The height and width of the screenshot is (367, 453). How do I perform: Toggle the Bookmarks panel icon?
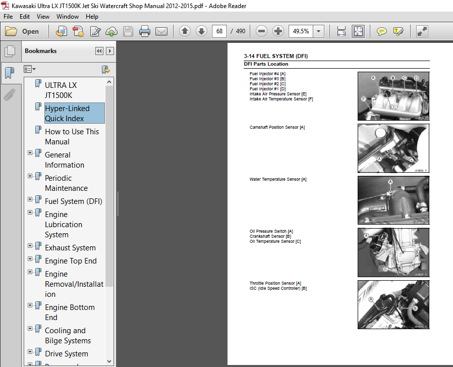(10, 73)
